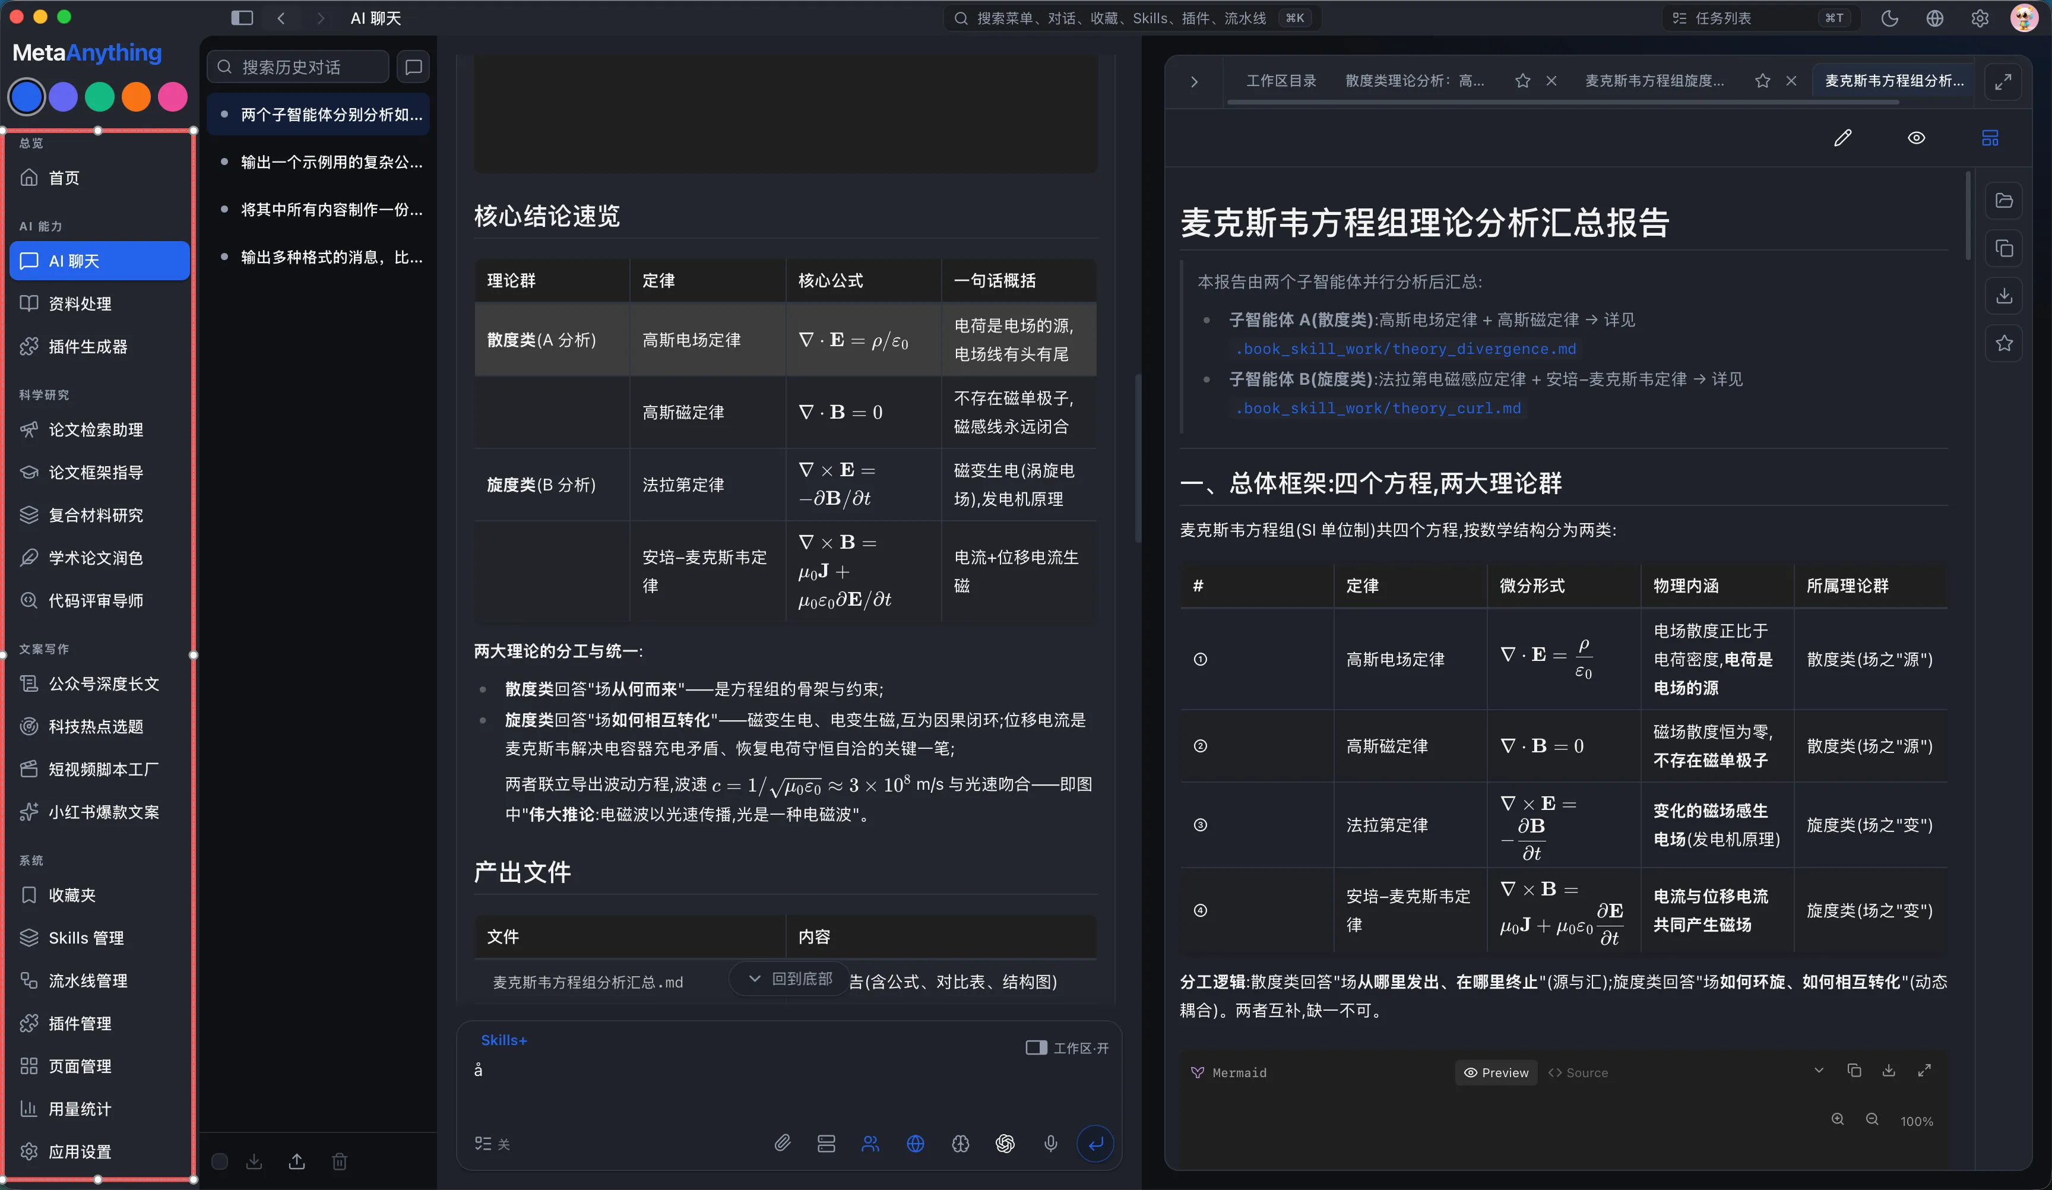
Task: Expand workspace panel with the left chevron arrow
Action: pyautogui.click(x=1194, y=81)
